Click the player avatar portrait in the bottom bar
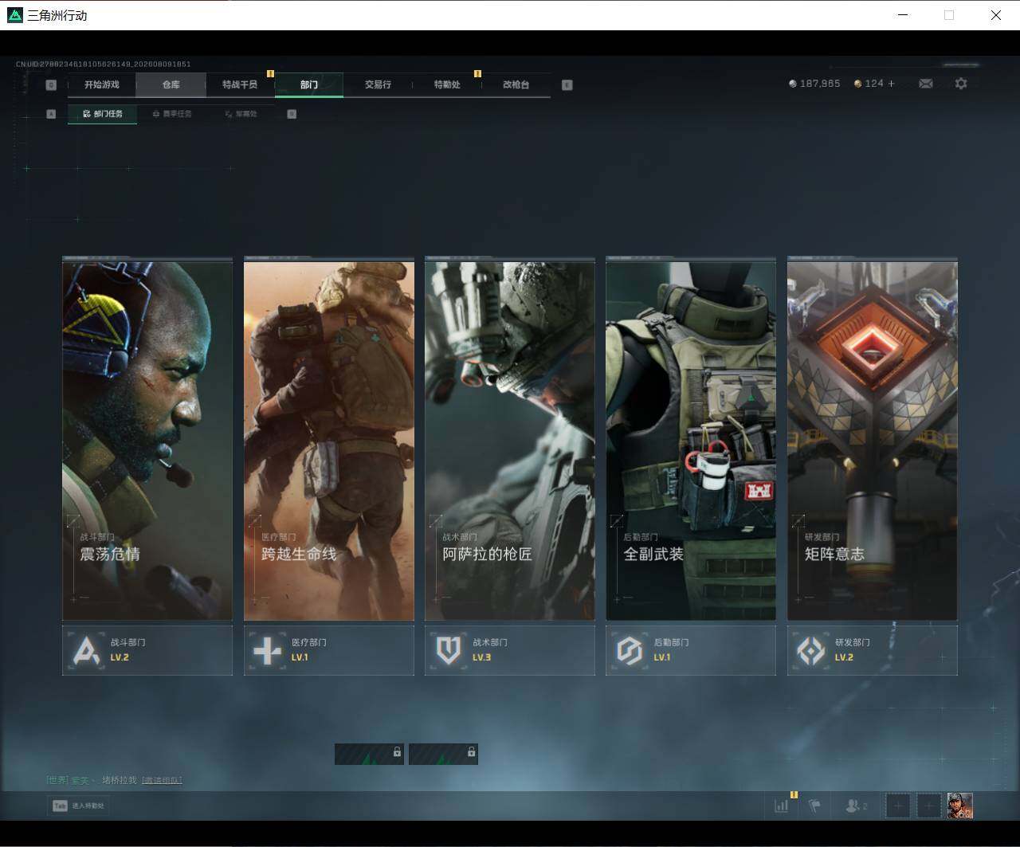This screenshot has width=1020, height=847. (x=960, y=806)
